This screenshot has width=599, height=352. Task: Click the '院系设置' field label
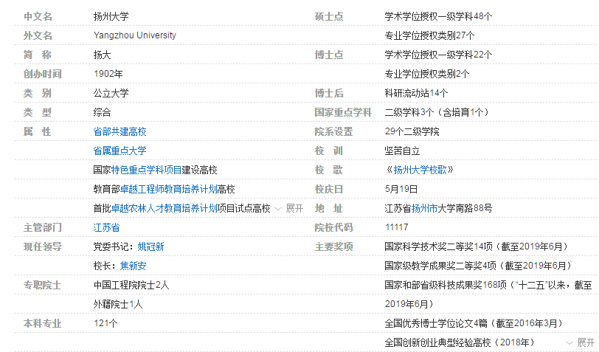(x=333, y=131)
